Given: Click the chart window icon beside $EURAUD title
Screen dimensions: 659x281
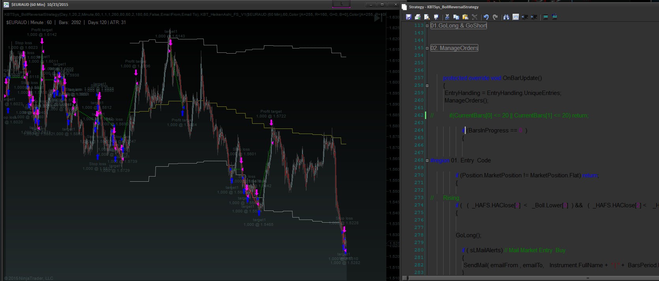Looking at the screenshot, I should click(x=6, y=4).
